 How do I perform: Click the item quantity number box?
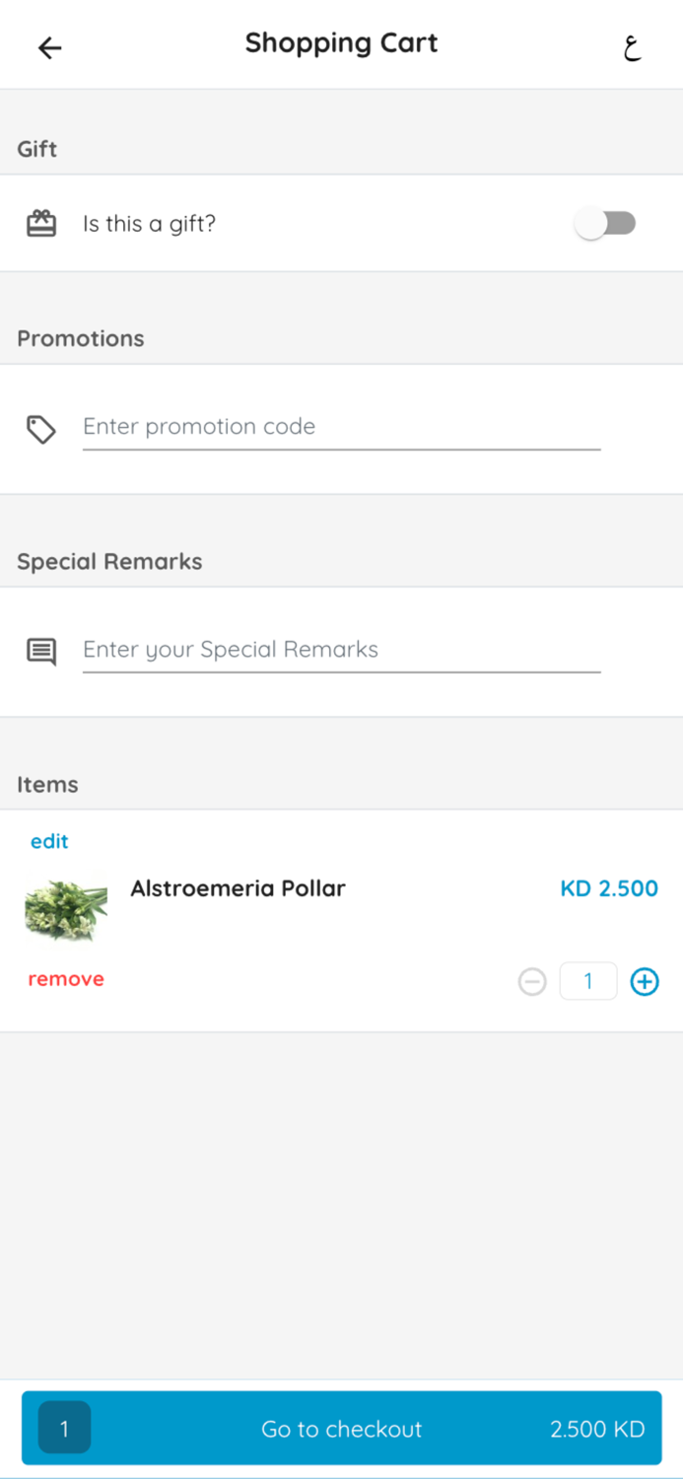(x=588, y=982)
